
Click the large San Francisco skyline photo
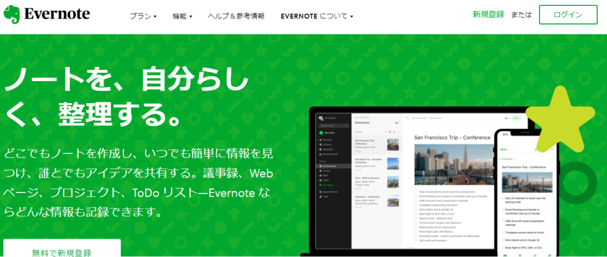pos(454,165)
